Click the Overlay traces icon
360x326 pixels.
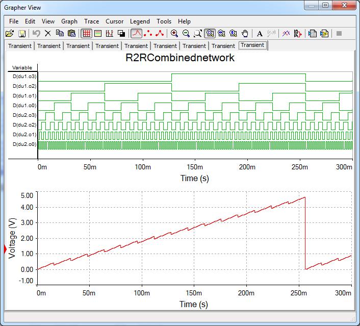coord(286,34)
